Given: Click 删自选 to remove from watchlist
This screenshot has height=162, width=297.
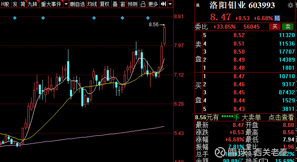Looking at the screenshot, I should point(78,4).
